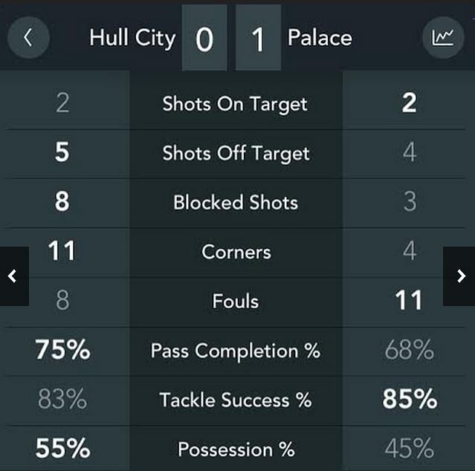Click the Possession % label

pos(236,449)
